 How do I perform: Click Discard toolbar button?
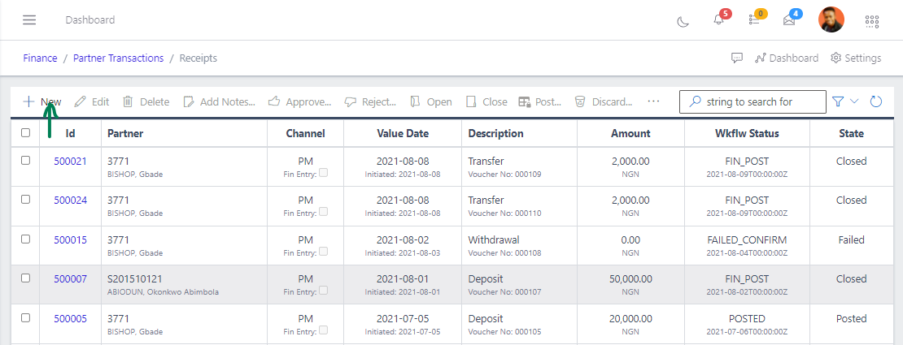coord(604,101)
